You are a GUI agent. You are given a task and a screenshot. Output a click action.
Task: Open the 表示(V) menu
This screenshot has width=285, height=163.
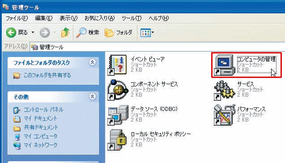pos(68,18)
